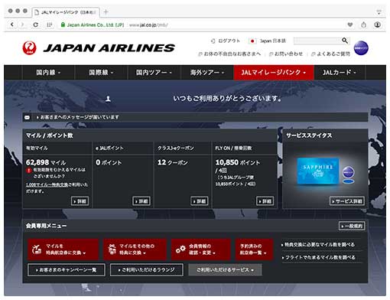Open the JALマイレージバンク menu tab
Image resolution: width=390 pixels, height=300 pixels.
click(274, 73)
